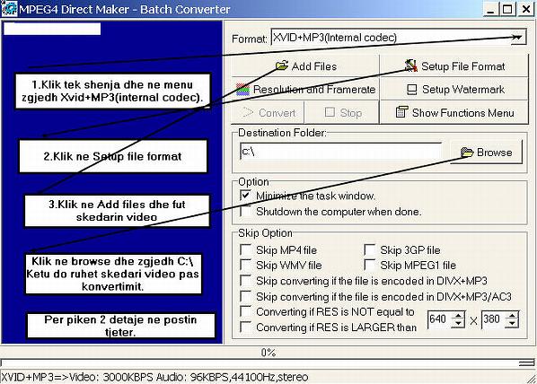Open the Format dropdown arrow
Image resolution: width=537 pixels, height=384 pixels.
point(517,37)
